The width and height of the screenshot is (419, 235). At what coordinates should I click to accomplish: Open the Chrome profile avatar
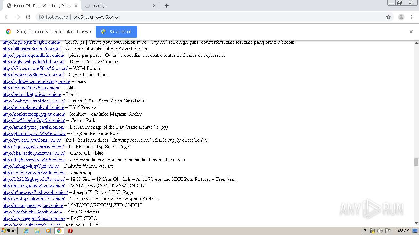pyautogui.click(x=401, y=17)
